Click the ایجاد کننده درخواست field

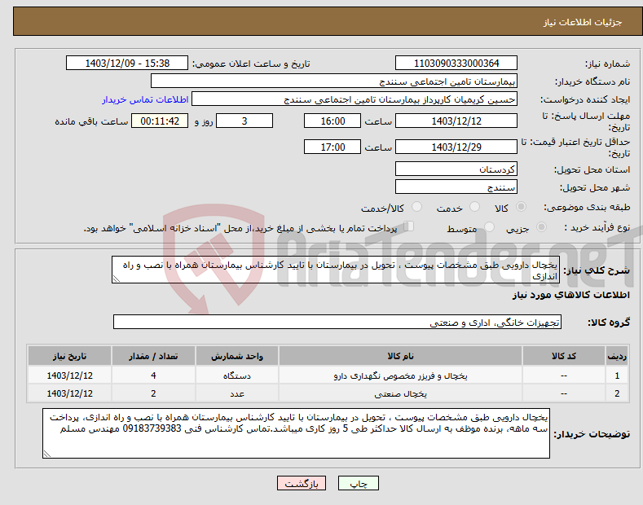[355, 99]
